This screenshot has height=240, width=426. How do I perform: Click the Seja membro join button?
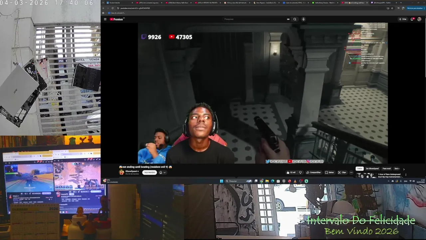(x=149, y=172)
